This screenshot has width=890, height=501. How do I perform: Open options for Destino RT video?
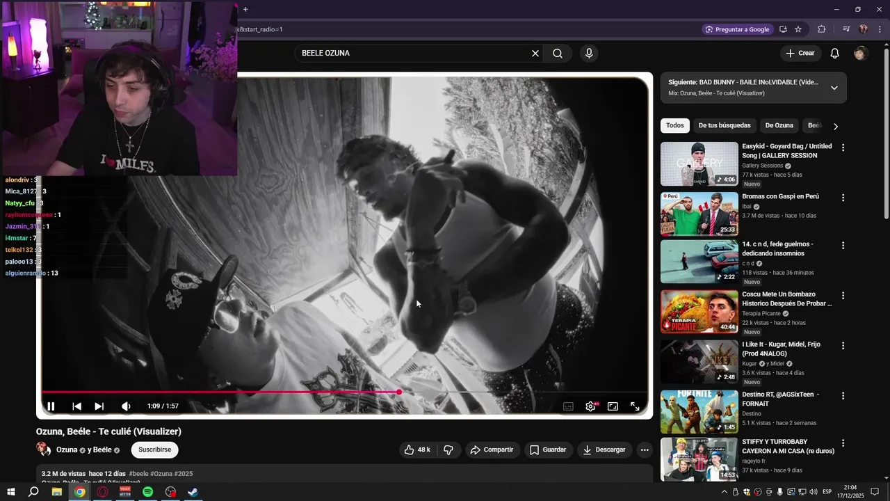(843, 396)
